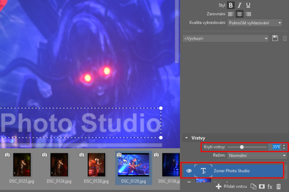Collapse the Vrstvy panel section

coord(186,138)
